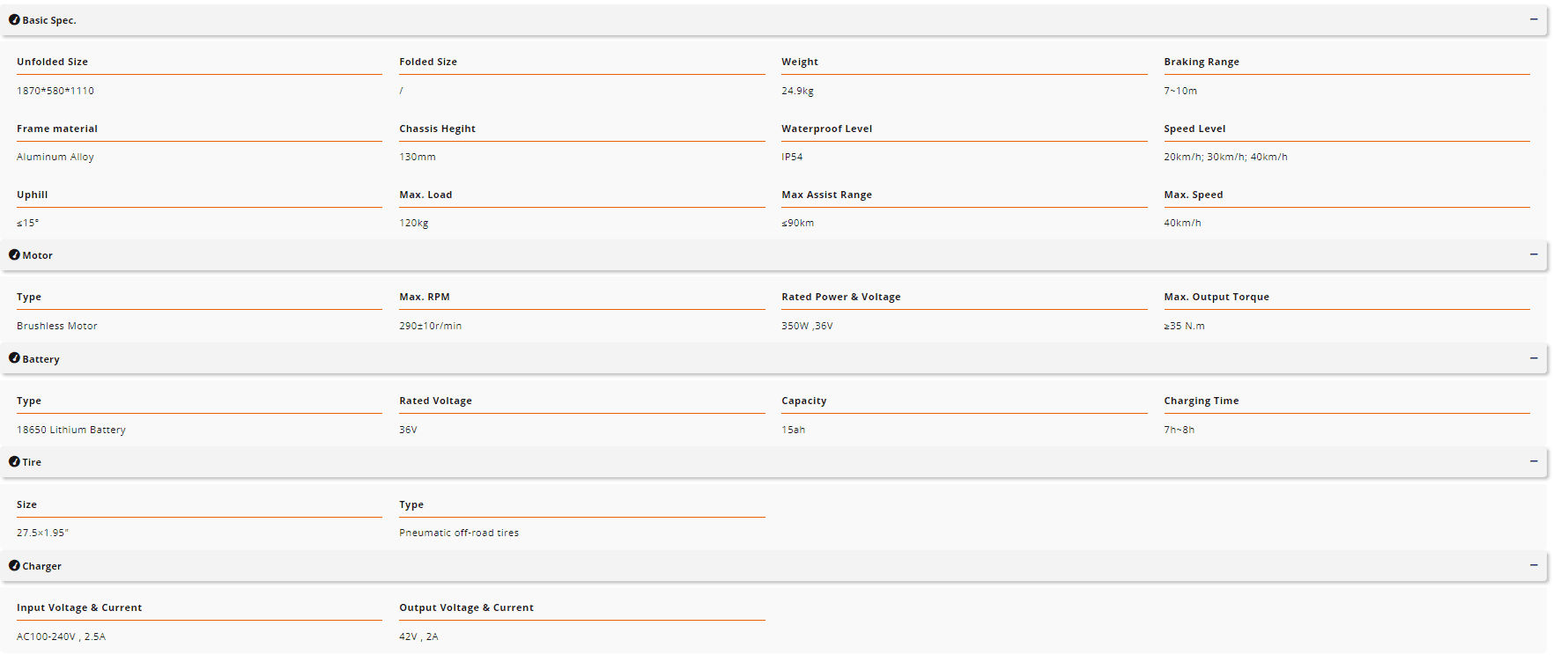Collapse the Basic Spec. section with minus
Viewport: 1553px width, 655px height.
pyautogui.click(x=1534, y=19)
